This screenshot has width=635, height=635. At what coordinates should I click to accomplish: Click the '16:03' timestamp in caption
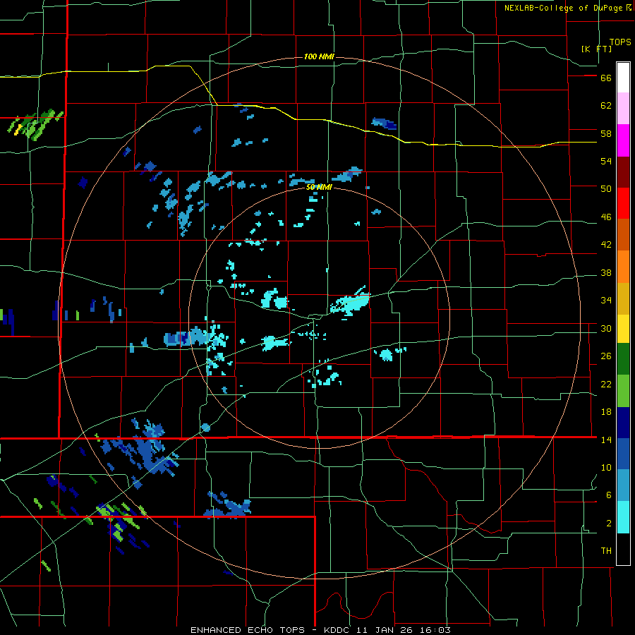[435, 630]
